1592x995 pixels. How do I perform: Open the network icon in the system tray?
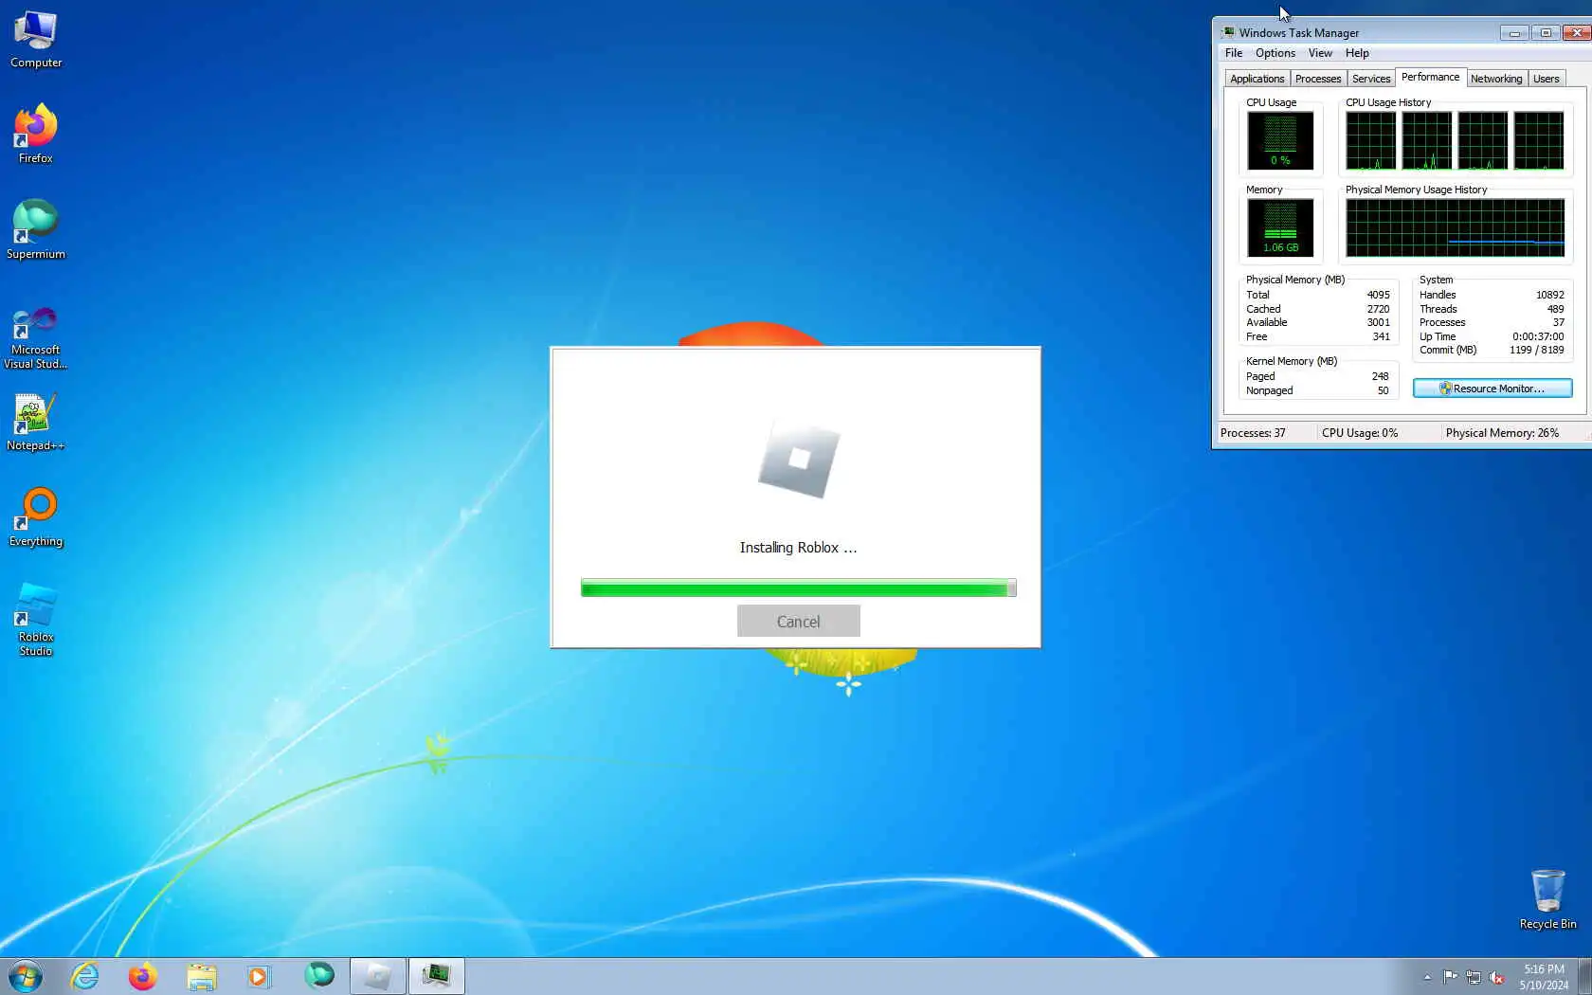coord(1474,977)
